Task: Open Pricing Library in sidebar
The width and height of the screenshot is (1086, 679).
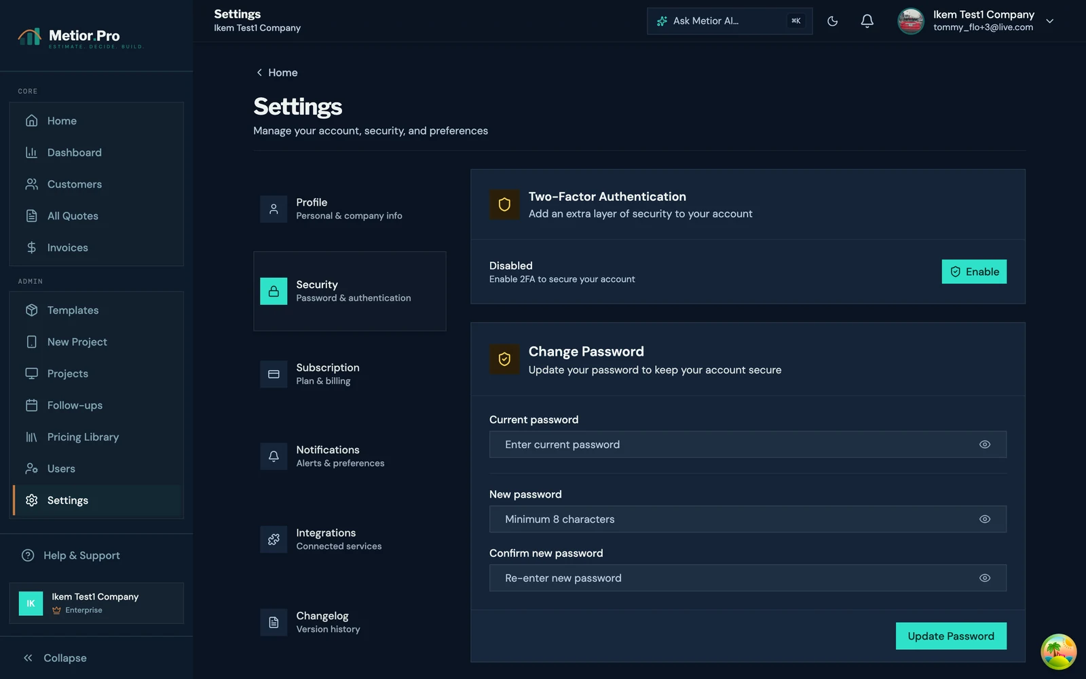Action: point(97,437)
